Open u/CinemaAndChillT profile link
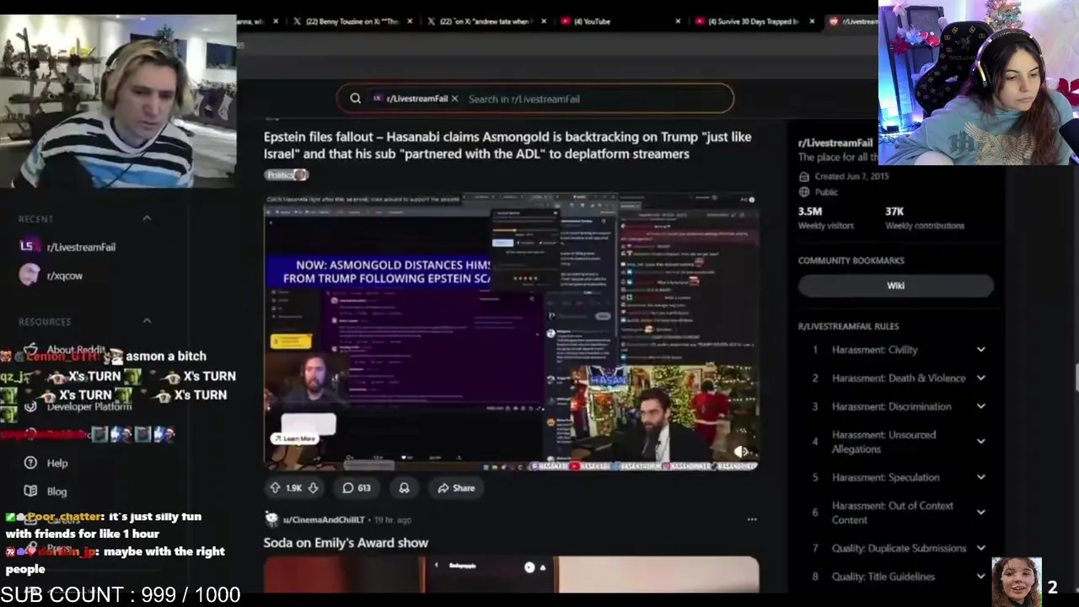 [324, 520]
